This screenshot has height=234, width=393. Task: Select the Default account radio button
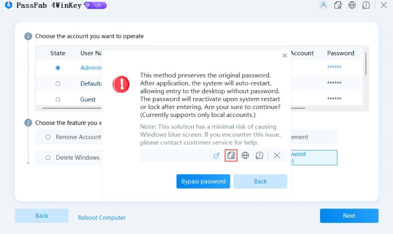(x=58, y=84)
